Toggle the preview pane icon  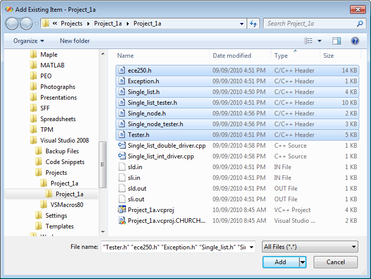336,41
